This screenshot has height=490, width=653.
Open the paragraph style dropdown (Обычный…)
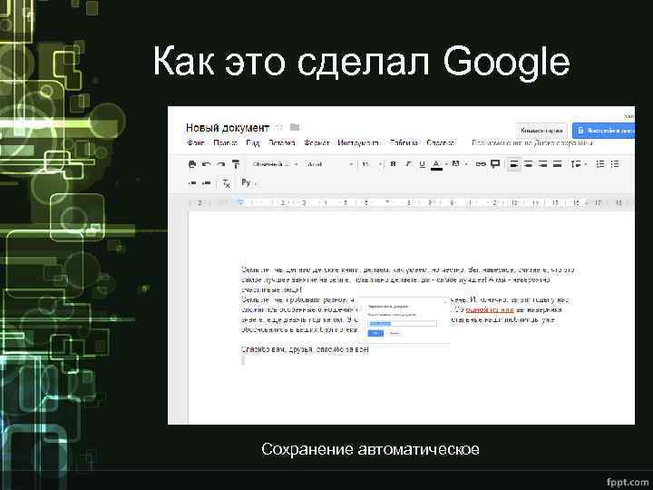(x=275, y=164)
